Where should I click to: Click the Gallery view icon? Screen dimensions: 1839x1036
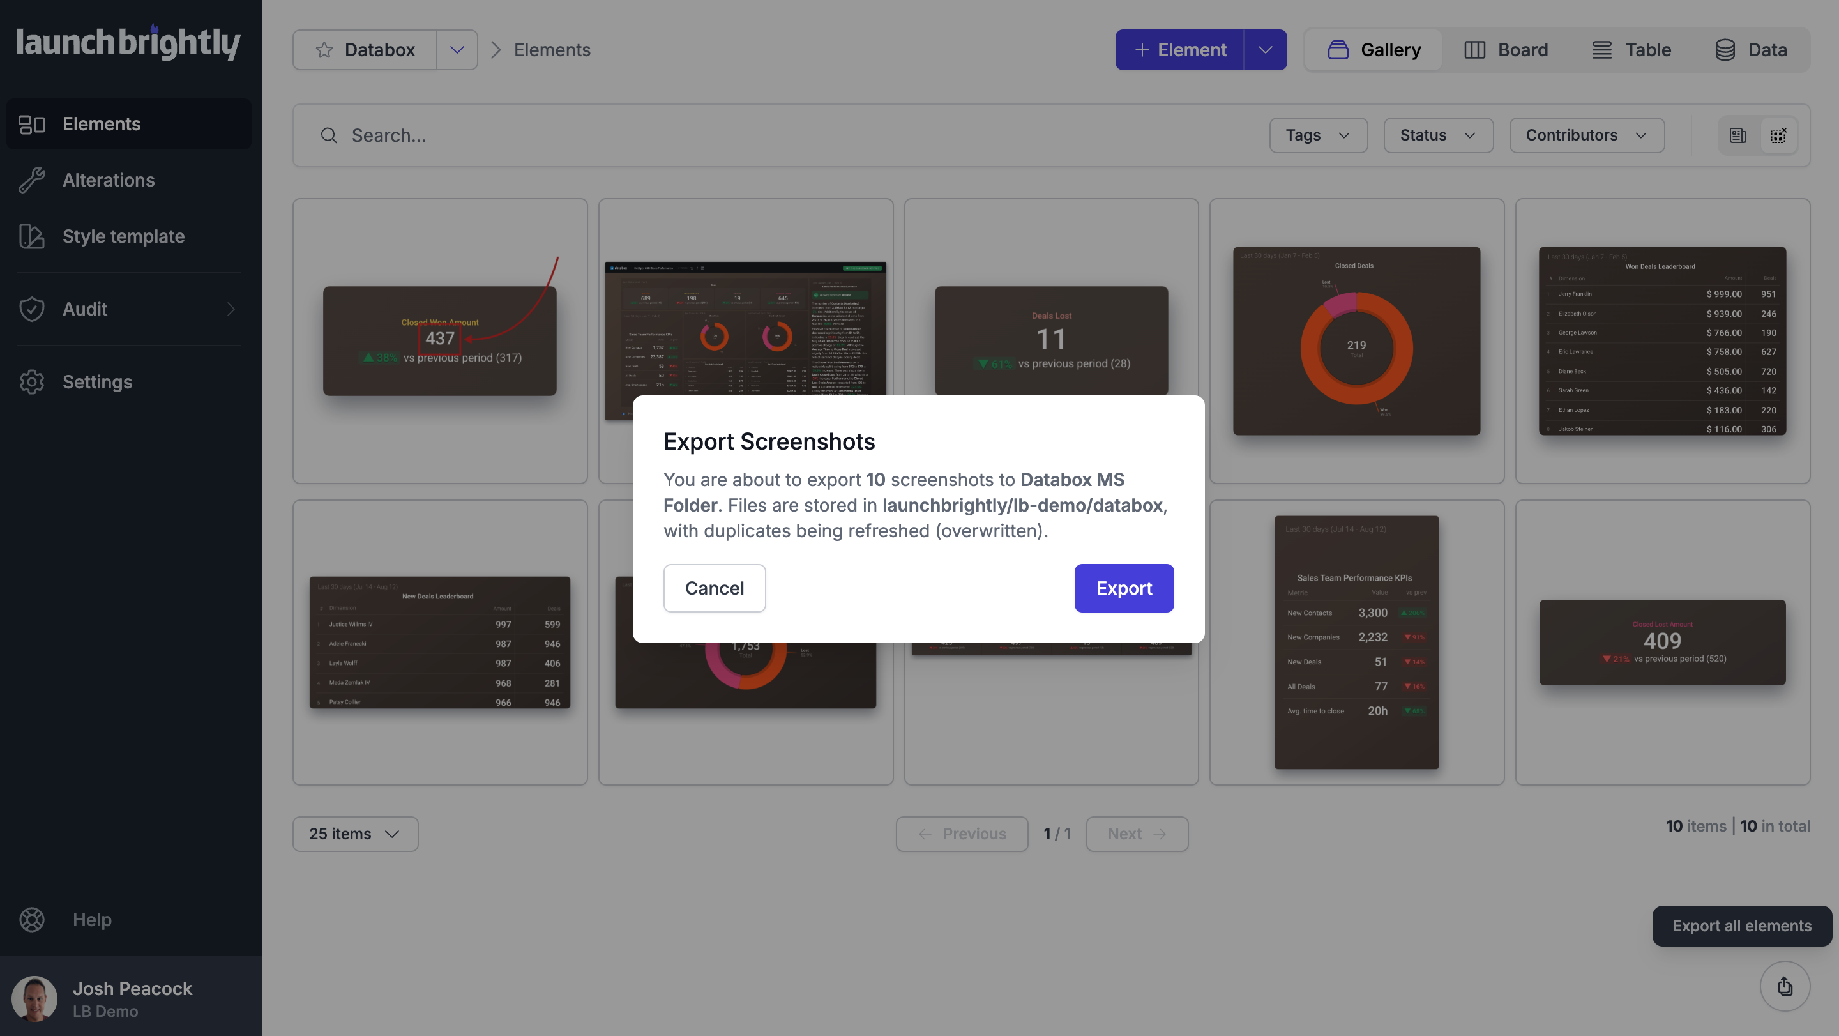1338,50
